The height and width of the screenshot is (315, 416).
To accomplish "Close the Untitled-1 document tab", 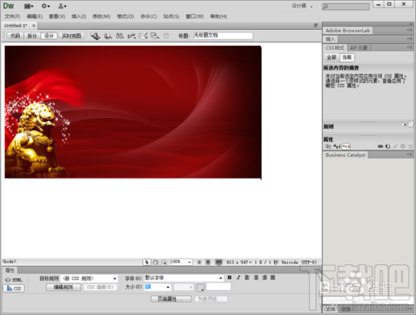I will pyautogui.click(x=33, y=26).
